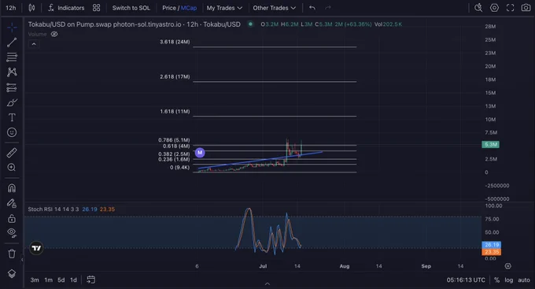This screenshot has width=535, height=289.
Task: Toggle Volume indicator visibility eye
Action: [x=54, y=34]
